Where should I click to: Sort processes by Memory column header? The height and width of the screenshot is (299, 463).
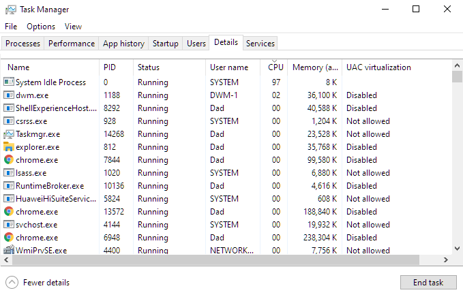click(x=315, y=67)
